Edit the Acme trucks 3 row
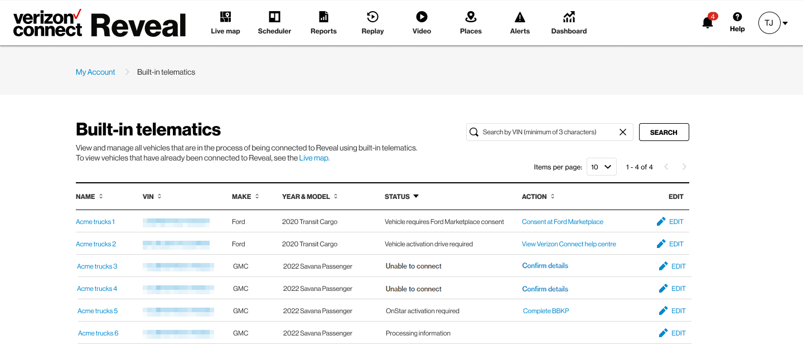803x360 pixels. click(672, 266)
